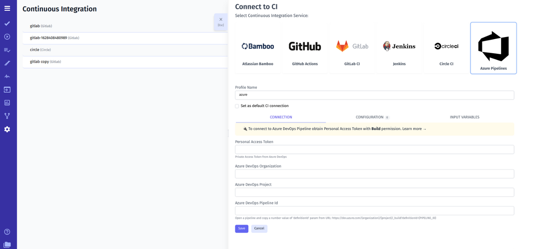Screen dimensions: 554x249
Task: Click inside the Personal Access Token field
Action: [374, 149]
